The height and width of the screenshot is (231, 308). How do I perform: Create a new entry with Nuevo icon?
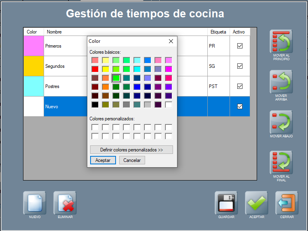[x=34, y=203]
